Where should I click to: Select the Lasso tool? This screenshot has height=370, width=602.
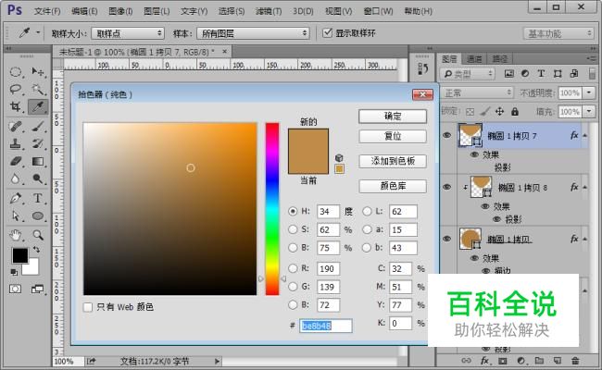[x=16, y=90]
